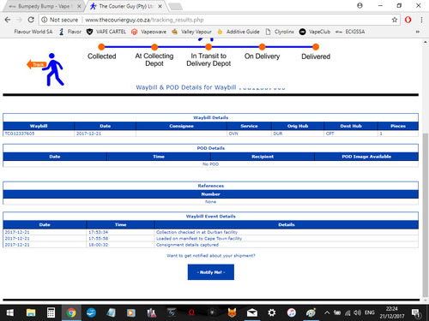Click the Collected progress marker
Viewport: 429px width, 321px height.
(101, 47)
